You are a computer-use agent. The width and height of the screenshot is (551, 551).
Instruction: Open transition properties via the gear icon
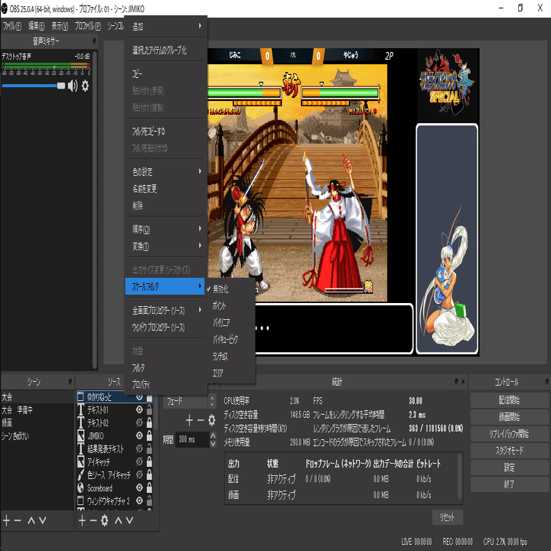point(211,420)
